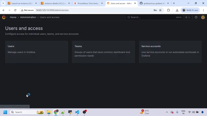Open the browser extensions icon

point(168,10)
